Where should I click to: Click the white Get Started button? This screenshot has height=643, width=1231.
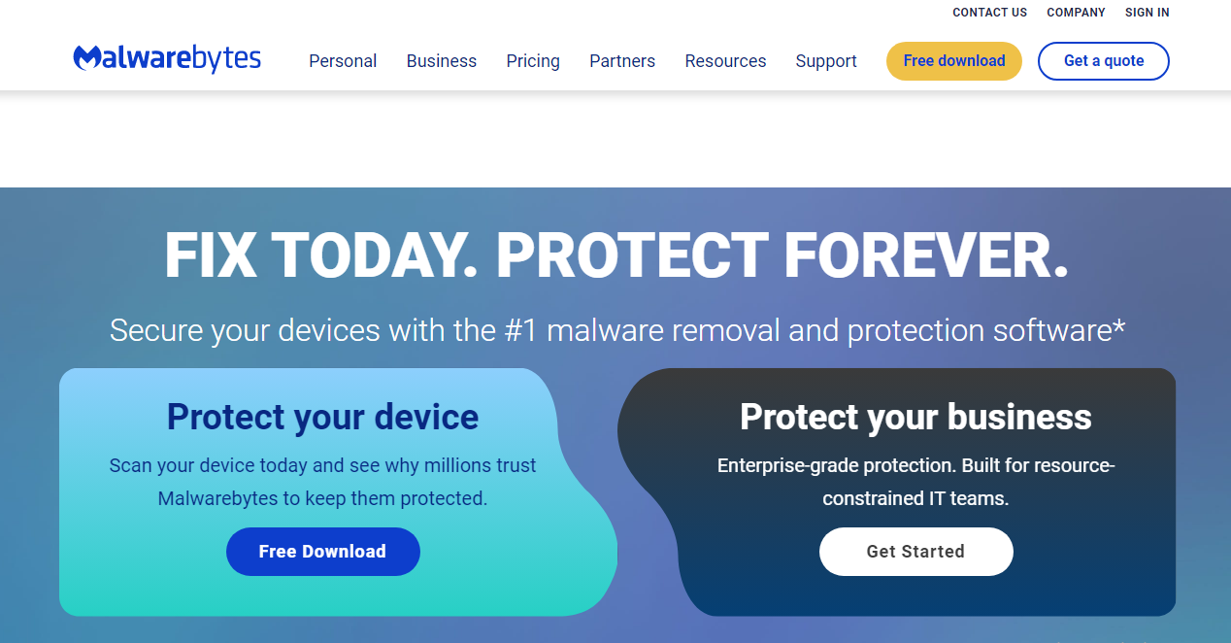[915, 552]
